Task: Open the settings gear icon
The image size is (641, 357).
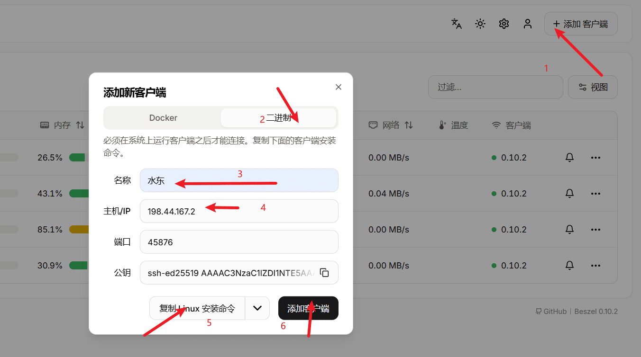Action: [x=504, y=24]
